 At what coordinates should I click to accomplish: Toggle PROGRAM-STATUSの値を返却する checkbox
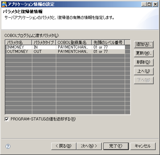pyautogui.click(x=7, y=119)
